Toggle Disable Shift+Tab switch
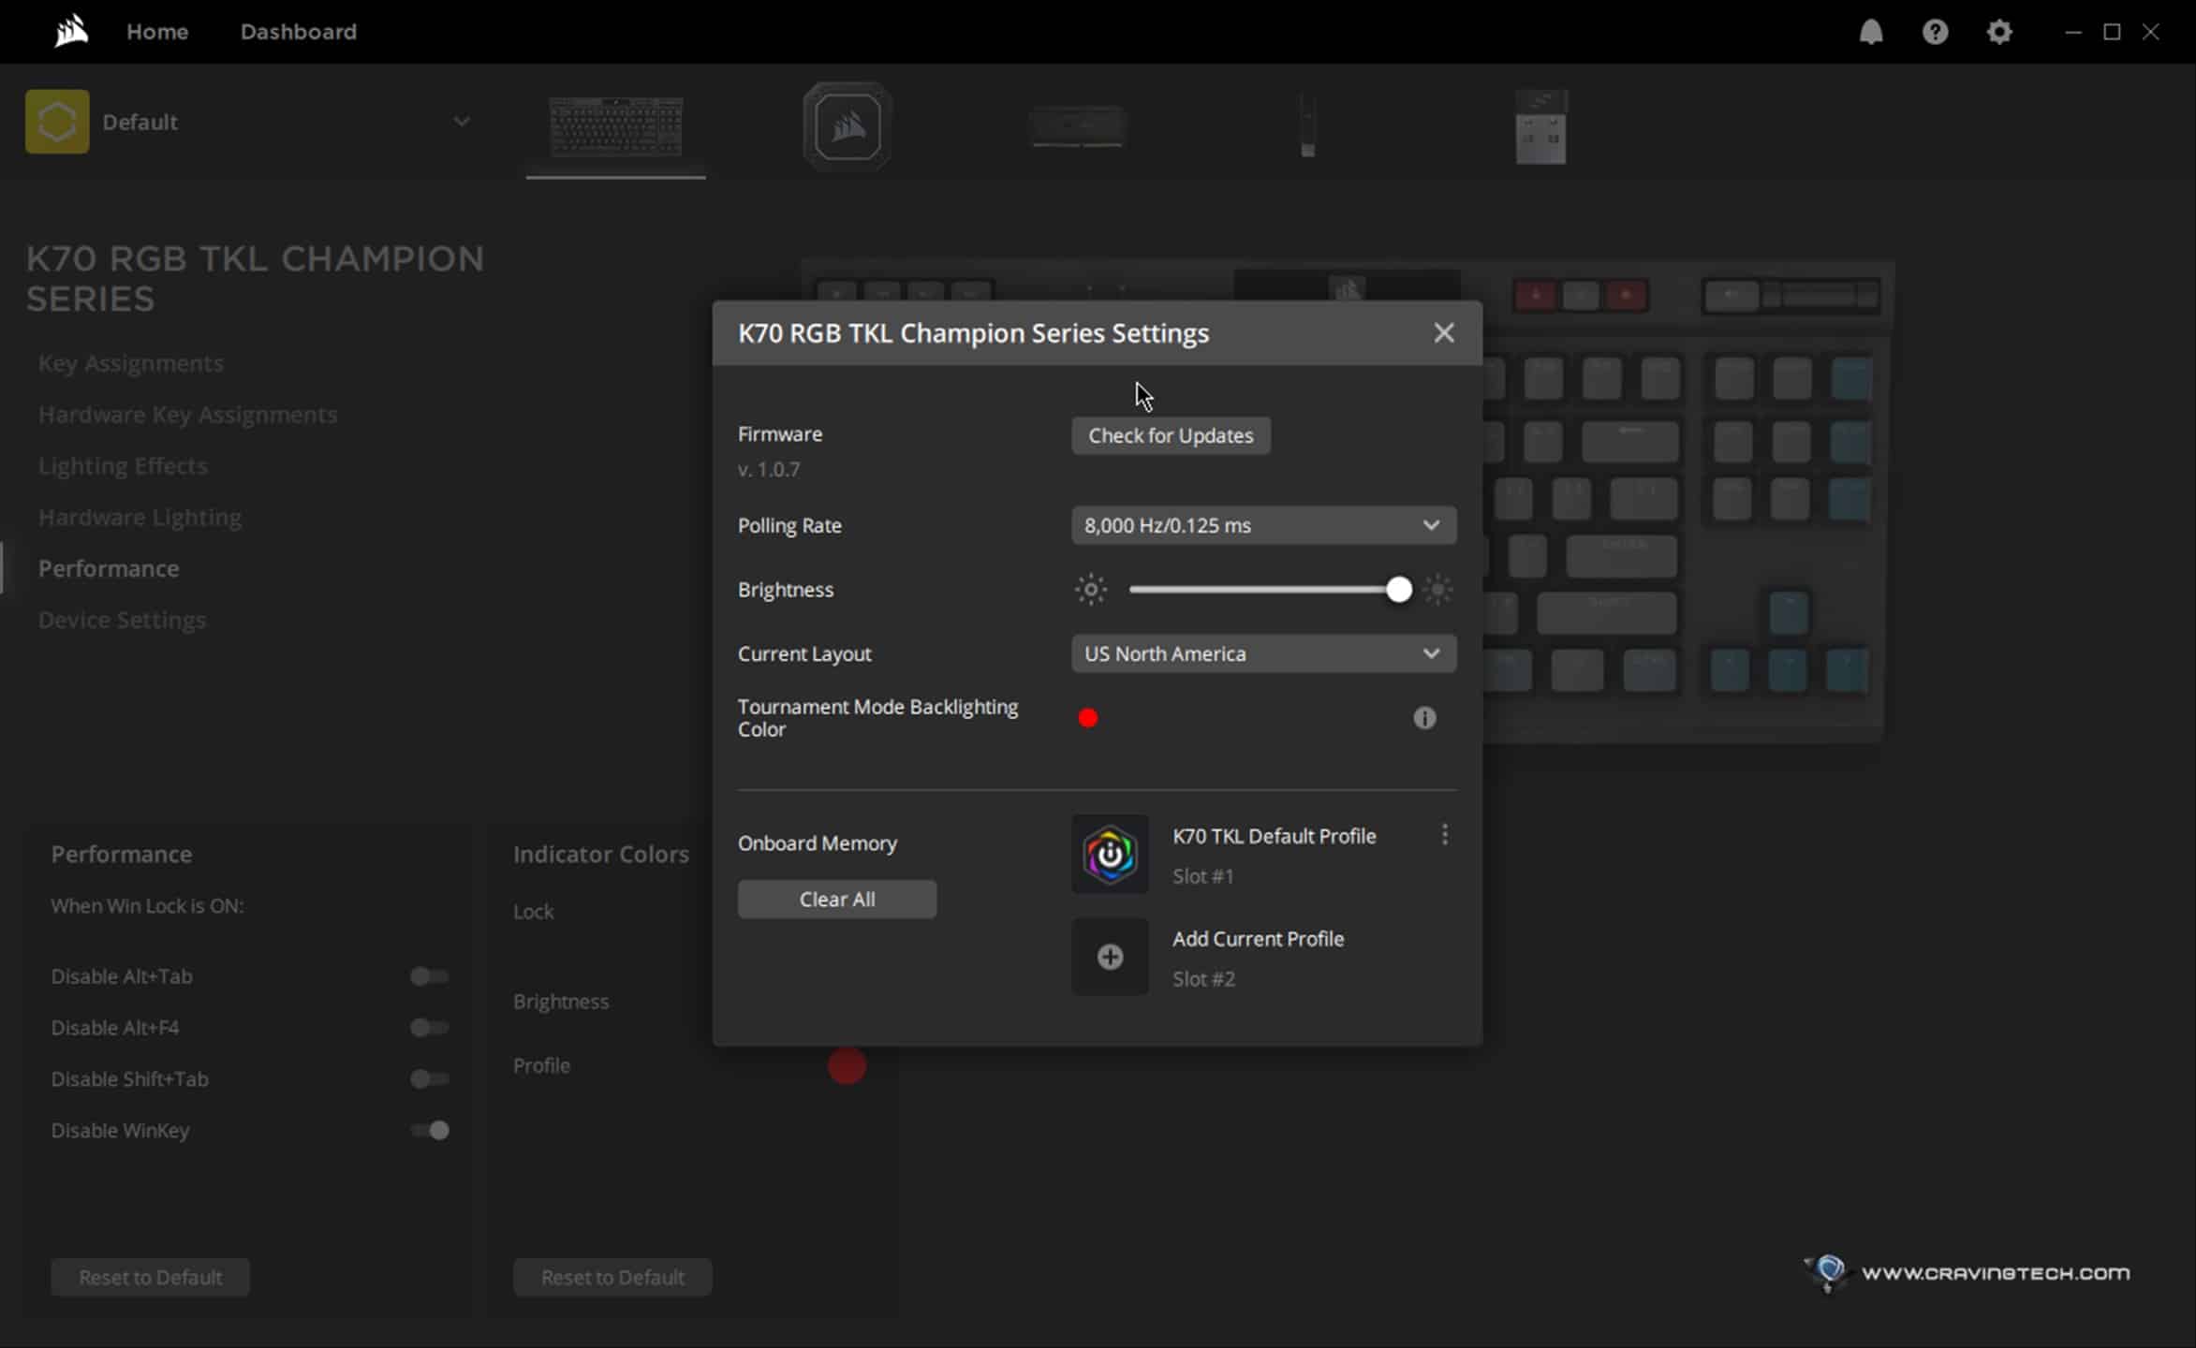Screen dimensions: 2196x1348 point(430,1079)
